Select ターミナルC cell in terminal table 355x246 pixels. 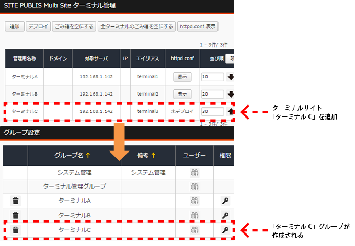25,111
